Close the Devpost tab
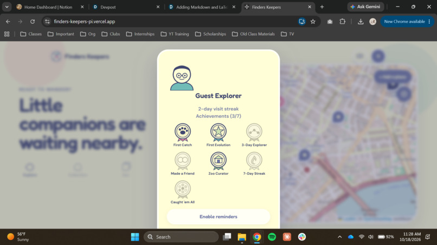The height and width of the screenshot is (245, 437). pyautogui.click(x=158, y=7)
